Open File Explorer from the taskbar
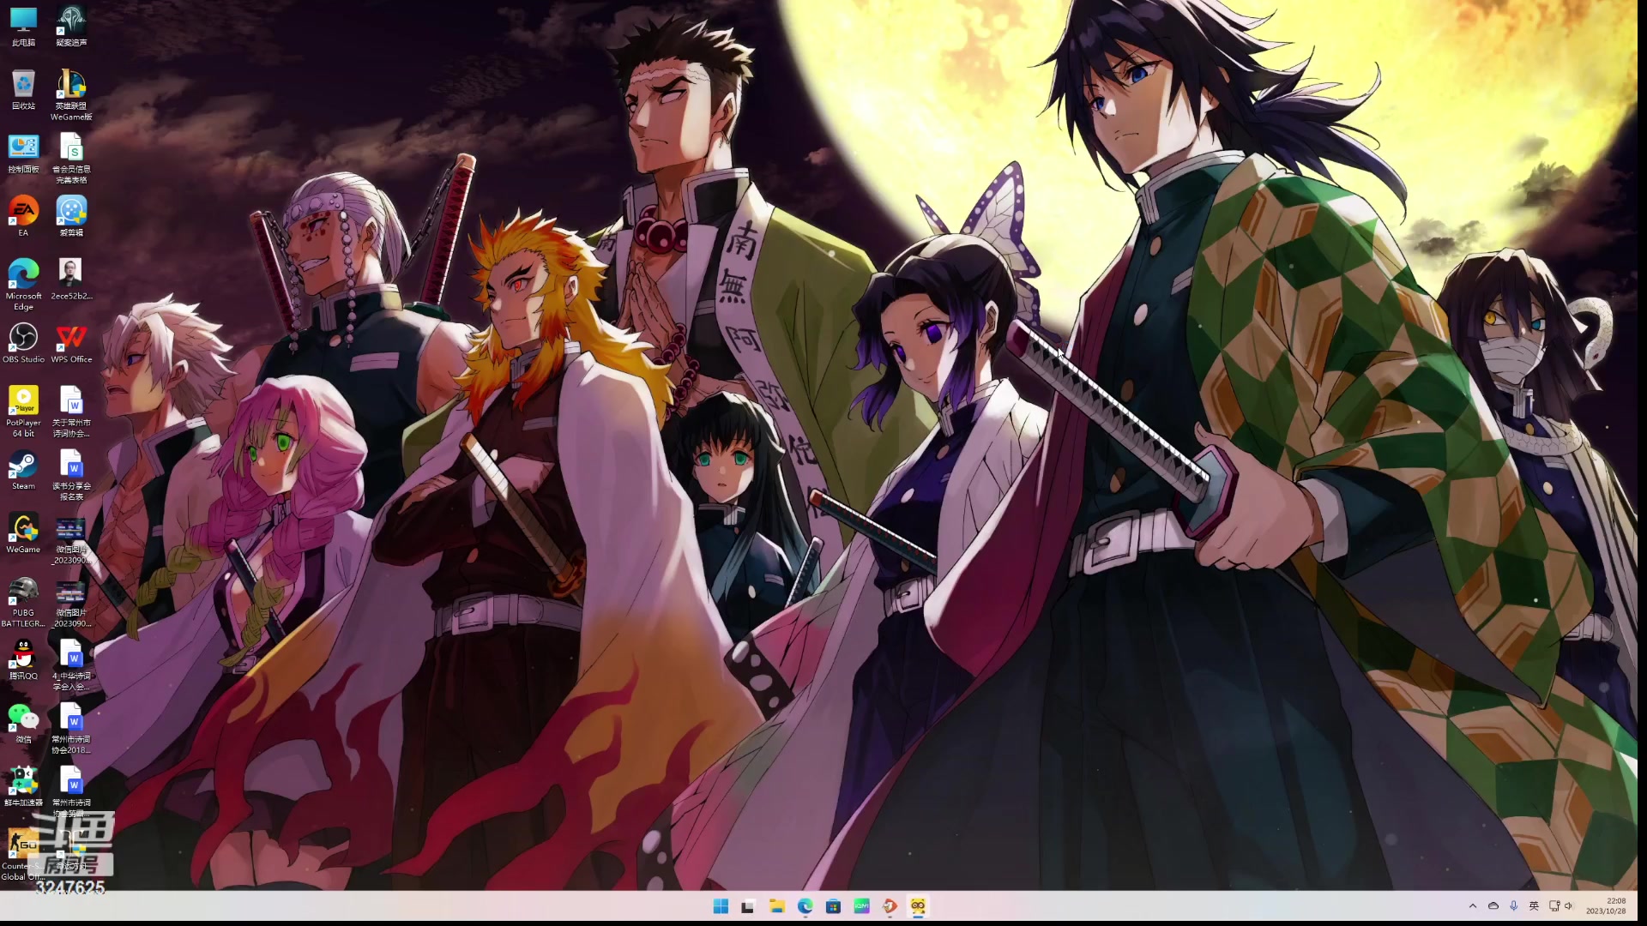 point(776,906)
